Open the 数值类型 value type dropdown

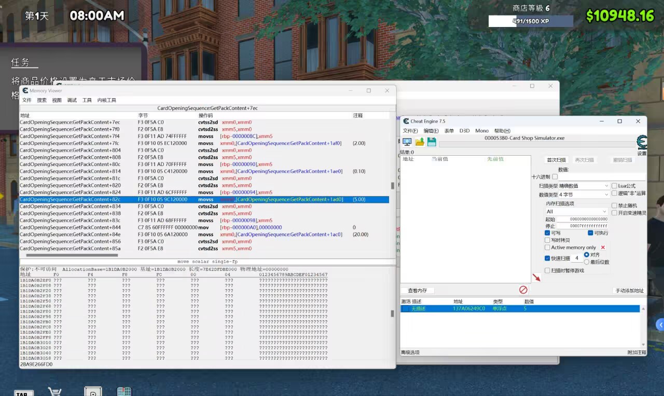(584, 195)
